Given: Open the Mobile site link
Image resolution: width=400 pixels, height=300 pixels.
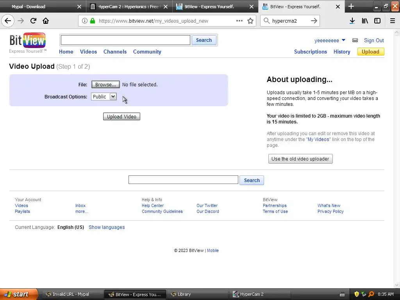Looking at the screenshot, I should pos(213,250).
